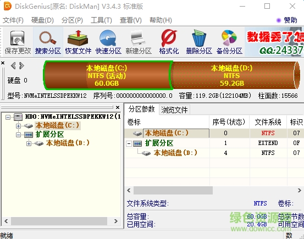Select the 格式化 format tool
The image size is (304, 239).
tap(169, 42)
